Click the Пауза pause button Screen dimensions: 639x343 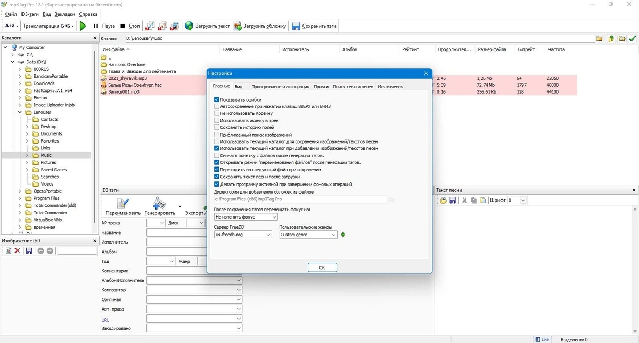click(x=104, y=26)
